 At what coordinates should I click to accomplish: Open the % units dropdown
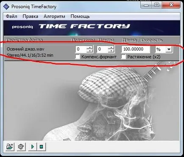[169, 49]
